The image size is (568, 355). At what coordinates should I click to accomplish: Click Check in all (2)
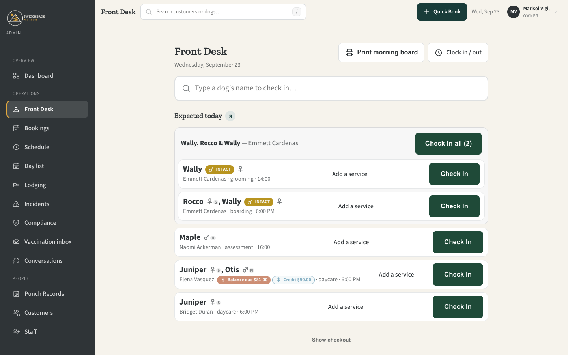(x=448, y=144)
